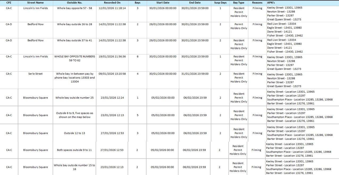Screen dimensions: 339x175
Task: Select 'Whole bay outside 37 to 41' cell
Action: click(74, 41)
